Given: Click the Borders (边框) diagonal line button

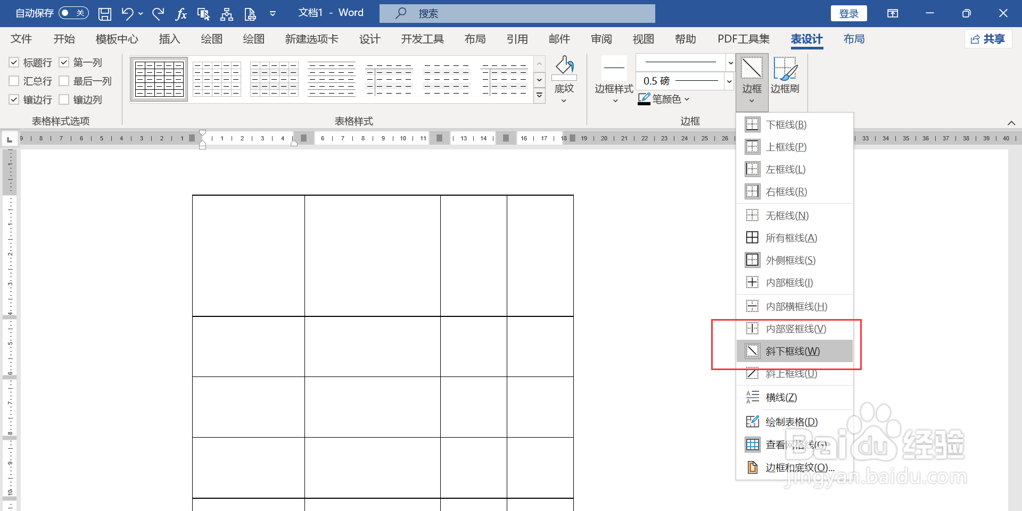Looking at the screenshot, I should [752, 69].
